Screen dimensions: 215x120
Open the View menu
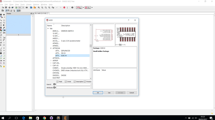coord(17,5)
